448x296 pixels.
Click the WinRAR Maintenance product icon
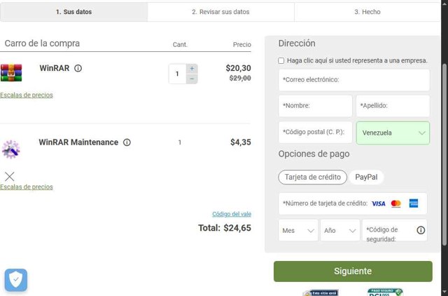coord(10,149)
